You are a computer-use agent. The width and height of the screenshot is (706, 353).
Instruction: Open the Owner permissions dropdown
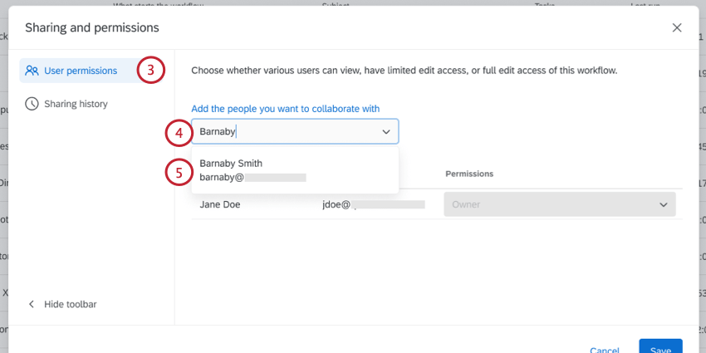[x=560, y=204]
